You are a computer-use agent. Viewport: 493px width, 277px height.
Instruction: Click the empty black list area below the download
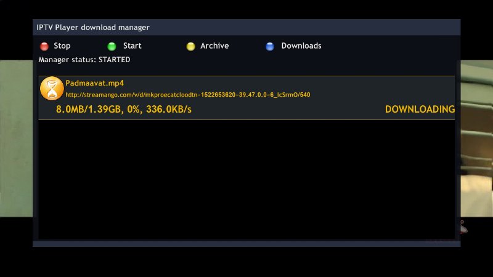point(246,179)
